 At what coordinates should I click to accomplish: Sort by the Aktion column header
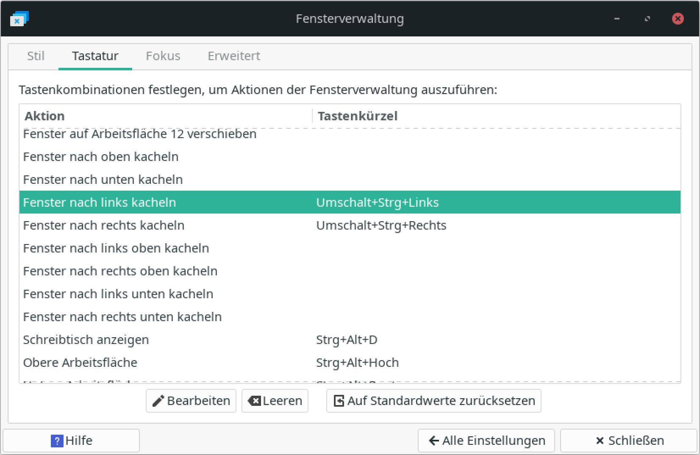tap(44, 116)
